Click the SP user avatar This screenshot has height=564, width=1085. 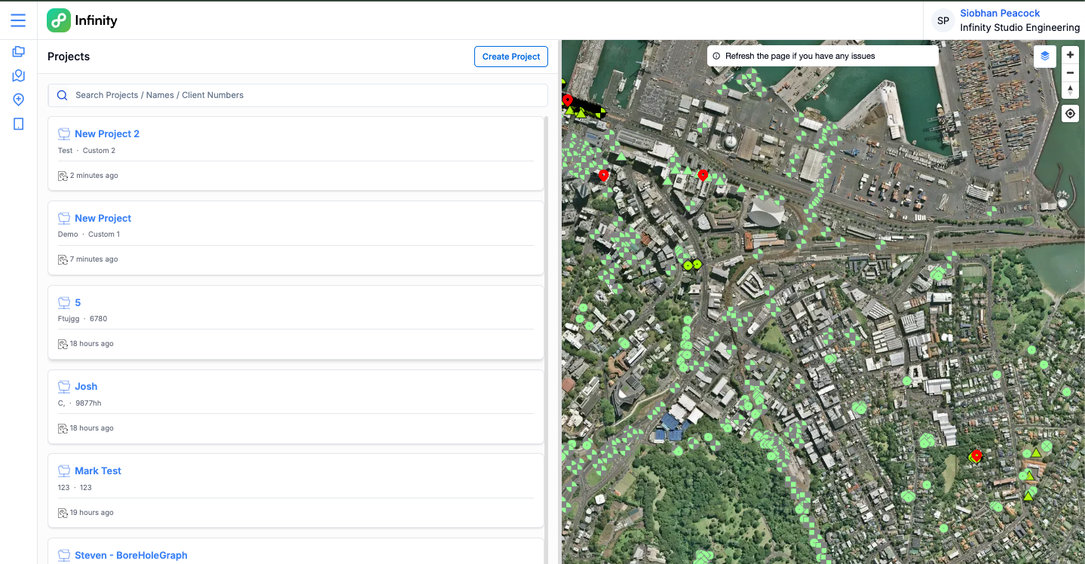[x=942, y=20]
